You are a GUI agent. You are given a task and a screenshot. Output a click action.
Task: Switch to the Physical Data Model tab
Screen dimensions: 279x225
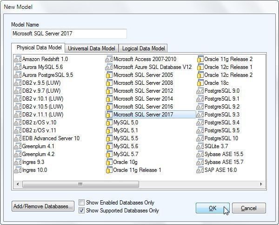39,48
